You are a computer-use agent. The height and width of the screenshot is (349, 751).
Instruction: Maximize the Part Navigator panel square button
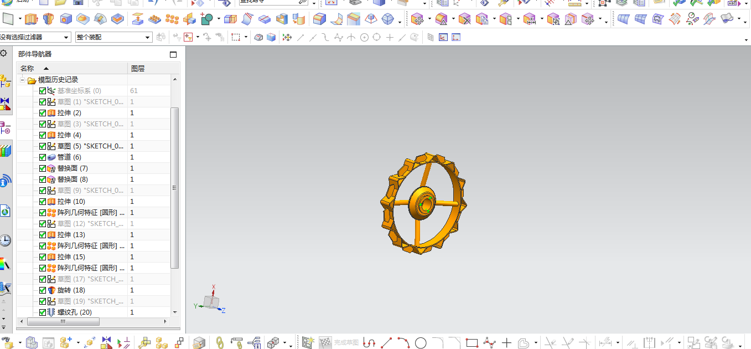coord(173,54)
